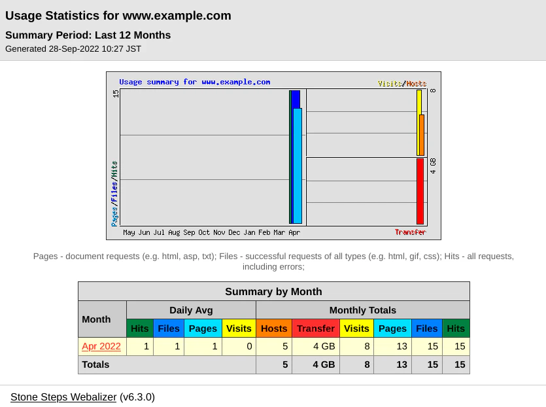The width and height of the screenshot is (546, 407).
Task: Click the light blue Pages bar for Apr
Action: [x=298, y=166]
